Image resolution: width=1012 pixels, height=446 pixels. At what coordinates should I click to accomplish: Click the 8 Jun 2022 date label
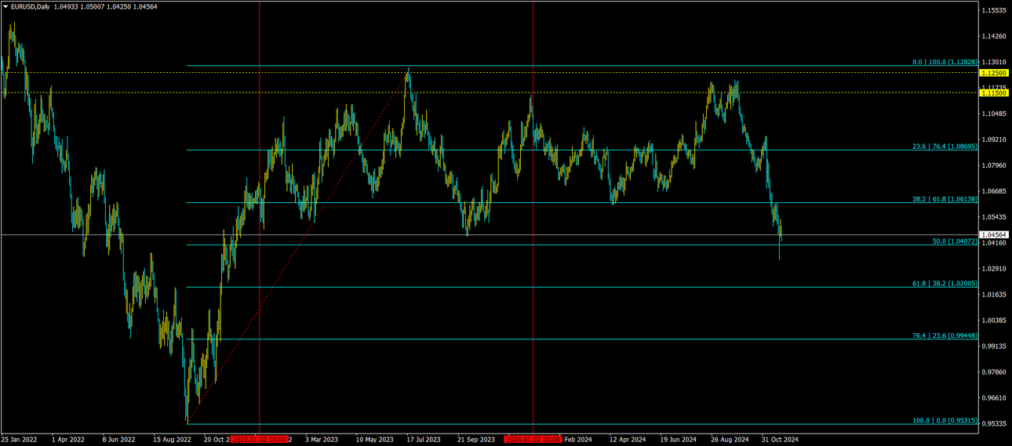(118, 440)
